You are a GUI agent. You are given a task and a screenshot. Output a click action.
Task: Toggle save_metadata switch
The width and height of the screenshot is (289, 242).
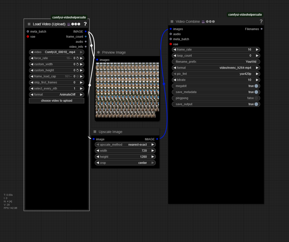[256, 92]
